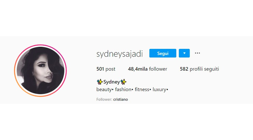Click the sparkle emoji before Sydney
The height and width of the screenshot is (140, 253).
100,82
